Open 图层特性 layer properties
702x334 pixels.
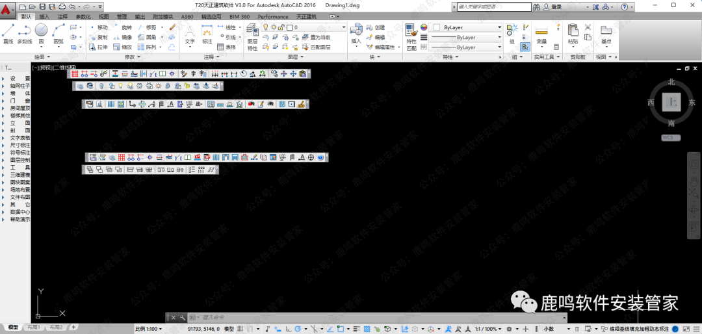point(252,37)
